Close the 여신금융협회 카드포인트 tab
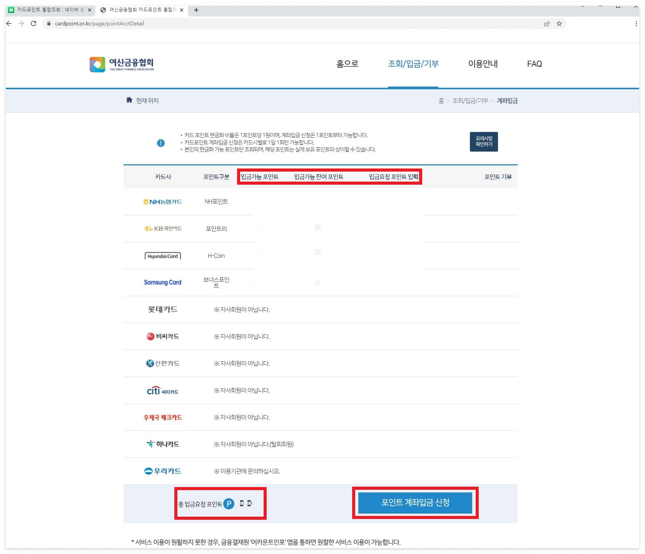Image resolution: width=645 pixels, height=554 pixels. 182,10
